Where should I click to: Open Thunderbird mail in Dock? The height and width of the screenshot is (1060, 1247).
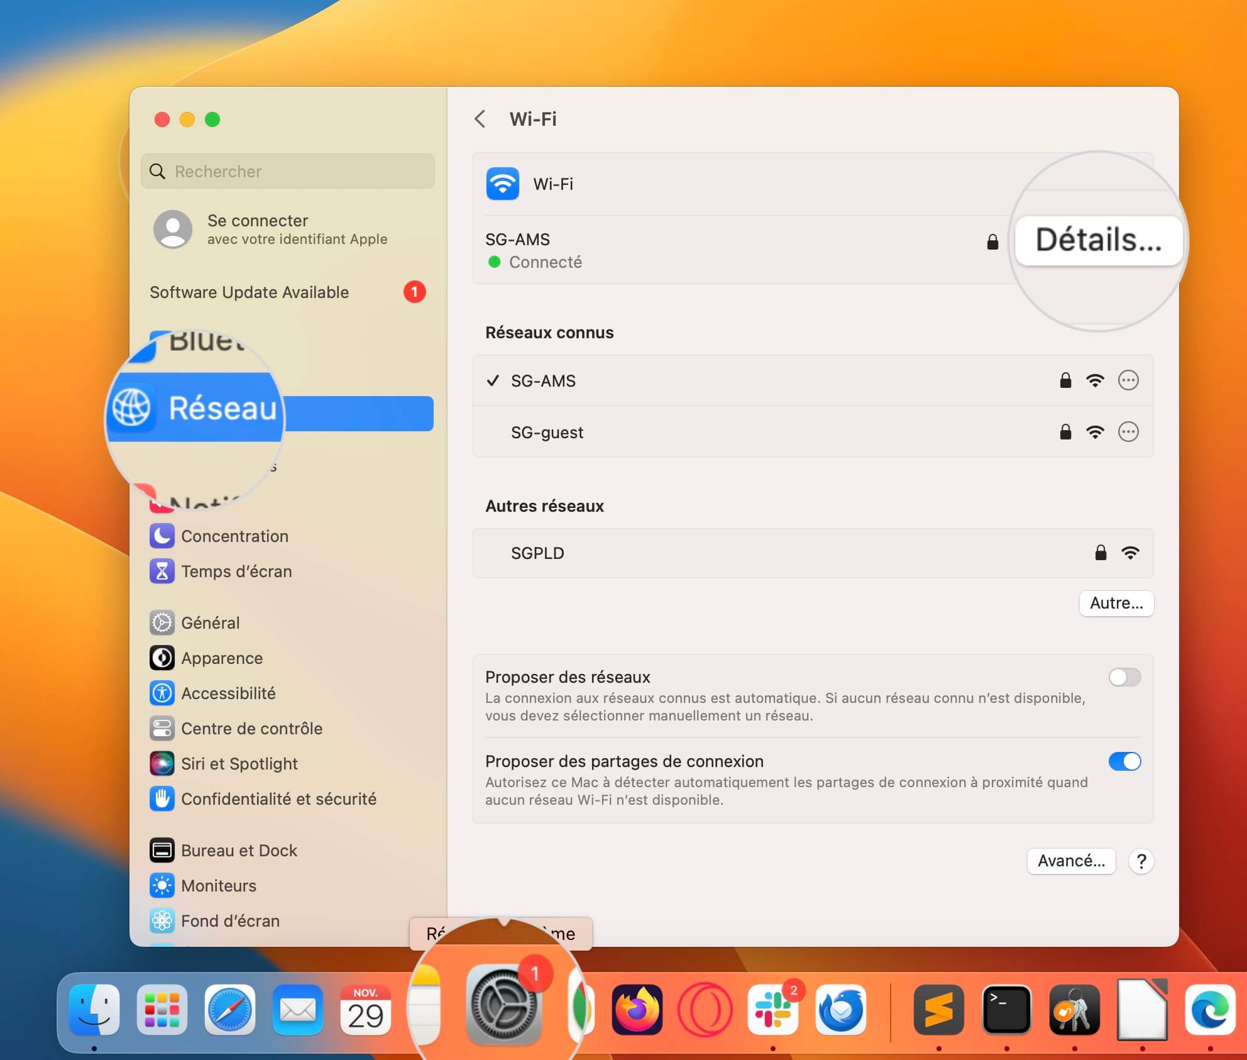point(841,1010)
